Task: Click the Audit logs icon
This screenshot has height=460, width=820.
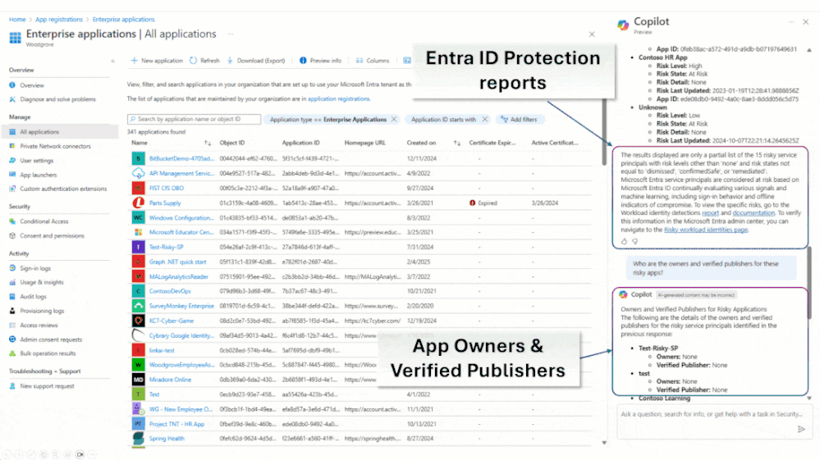Action: (x=12, y=297)
